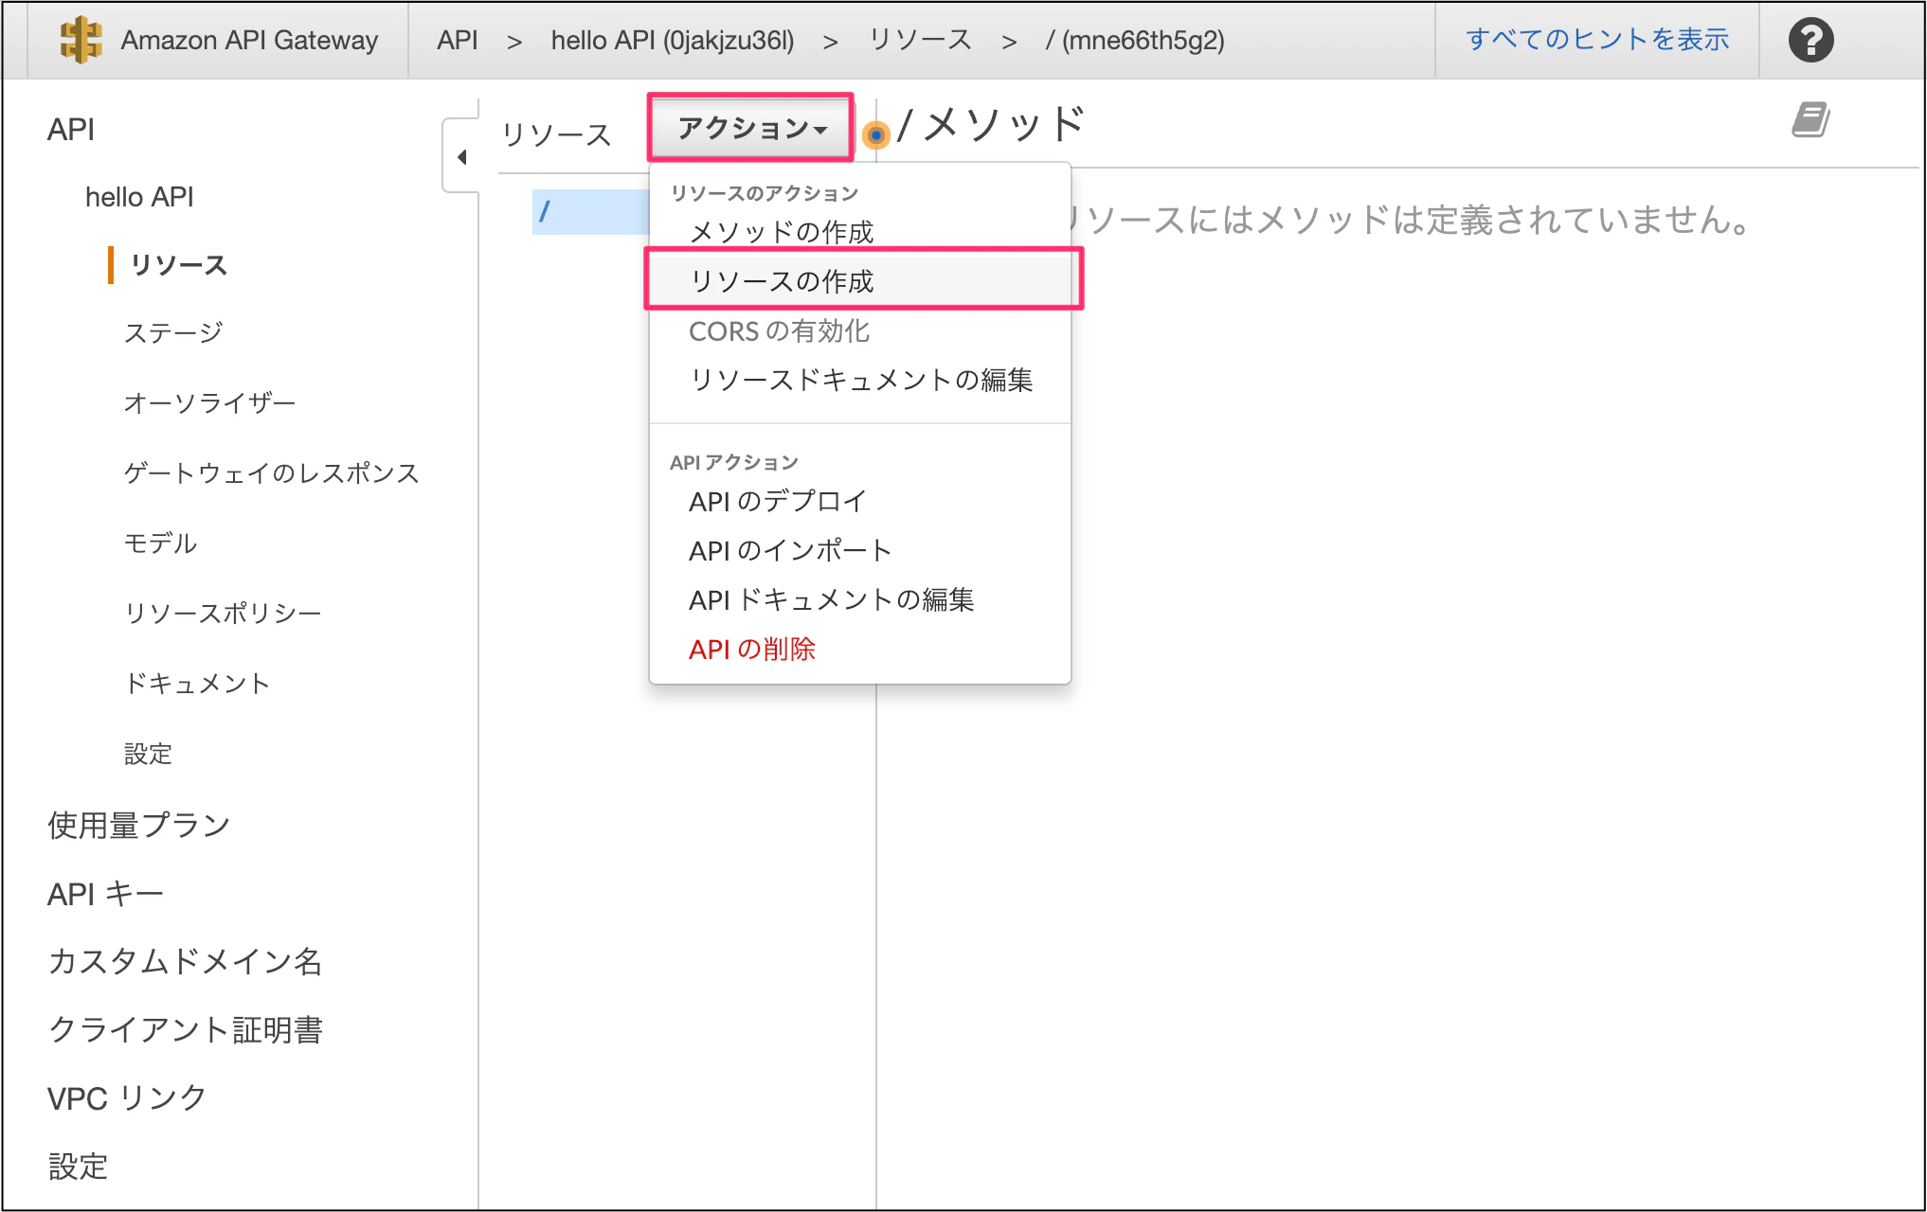Image resolution: width=1927 pixels, height=1212 pixels.
Task: Open モデル in the sidebar
Action: click(x=160, y=544)
